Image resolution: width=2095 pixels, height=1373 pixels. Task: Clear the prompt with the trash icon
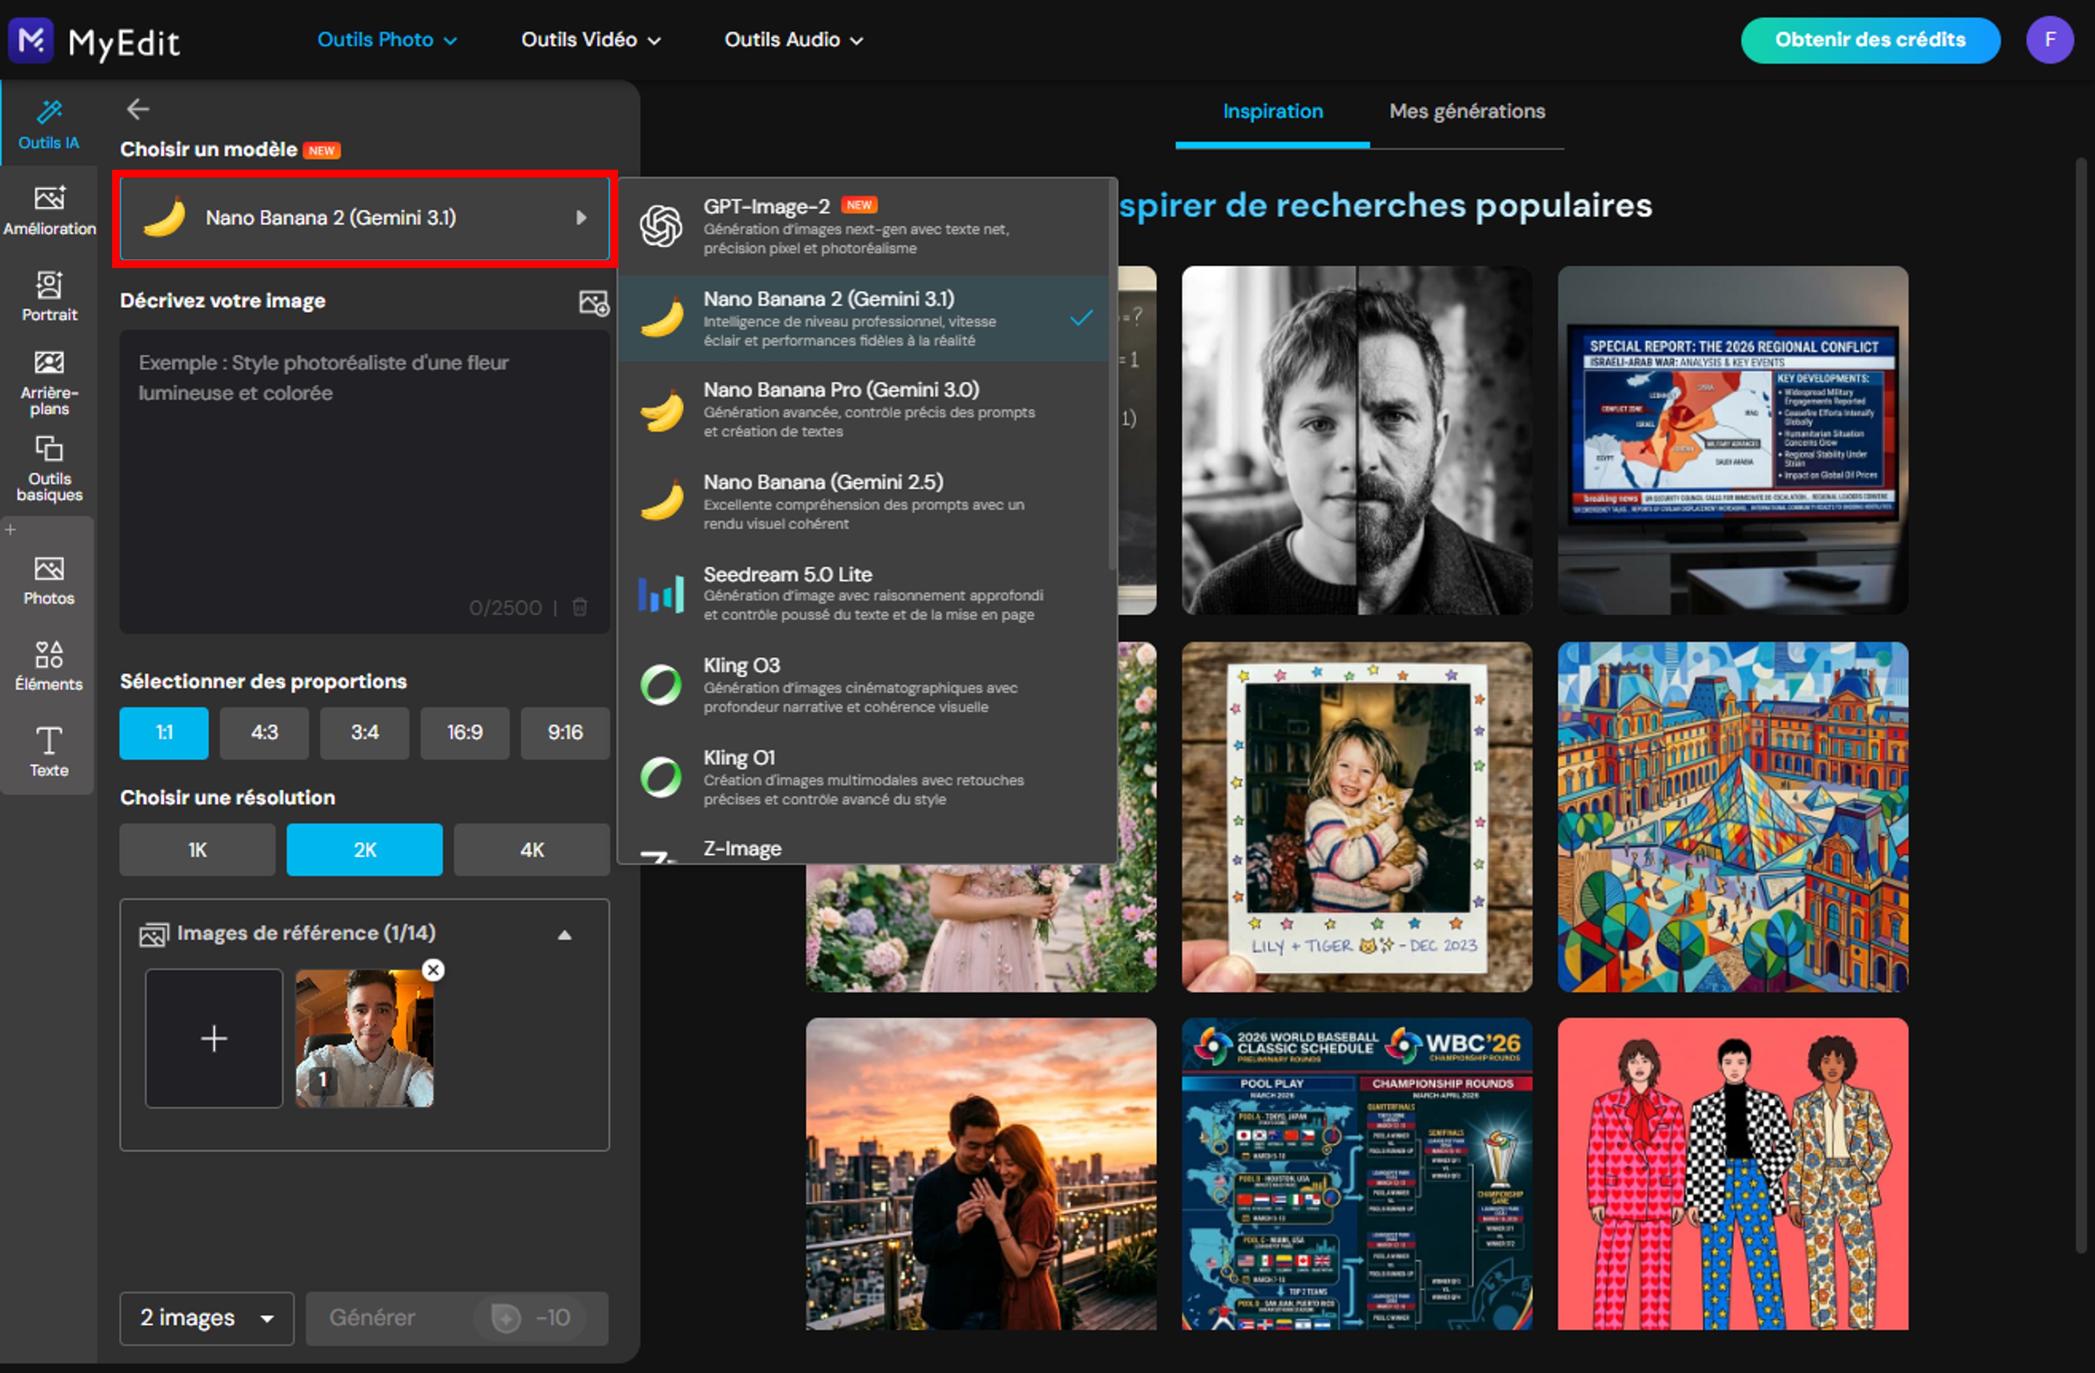(x=580, y=607)
